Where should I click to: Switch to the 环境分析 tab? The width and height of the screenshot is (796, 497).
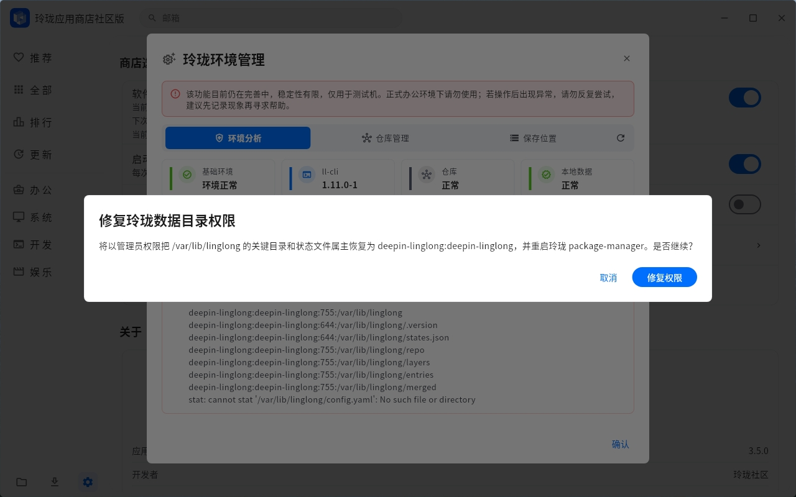point(238,138)
